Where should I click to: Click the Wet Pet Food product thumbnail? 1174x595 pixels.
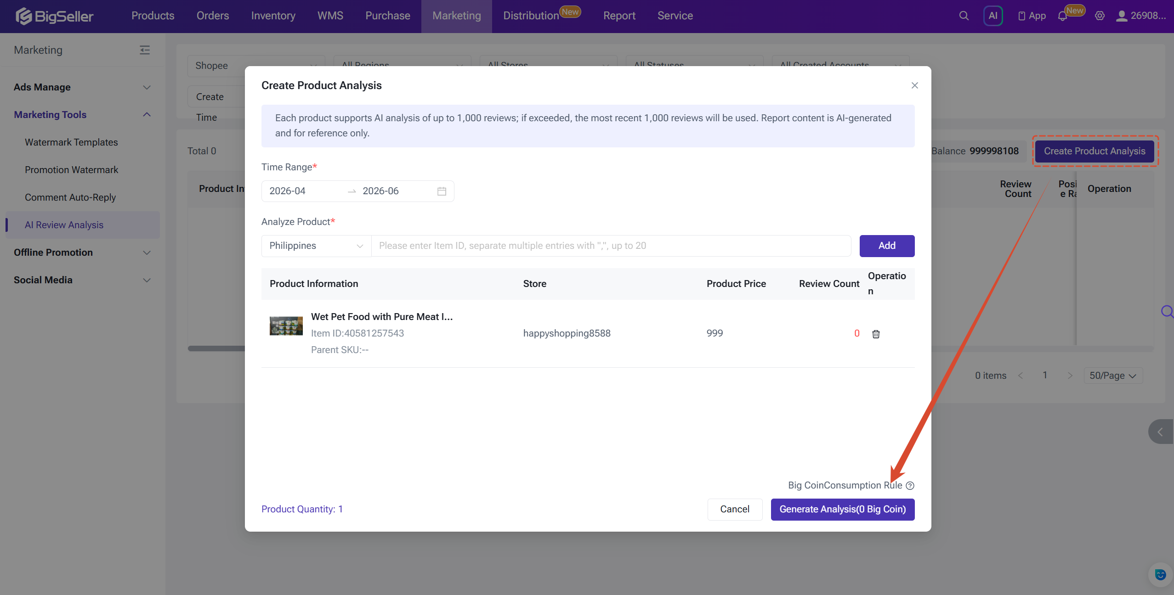pyautogui.click(x=286, y=326)
